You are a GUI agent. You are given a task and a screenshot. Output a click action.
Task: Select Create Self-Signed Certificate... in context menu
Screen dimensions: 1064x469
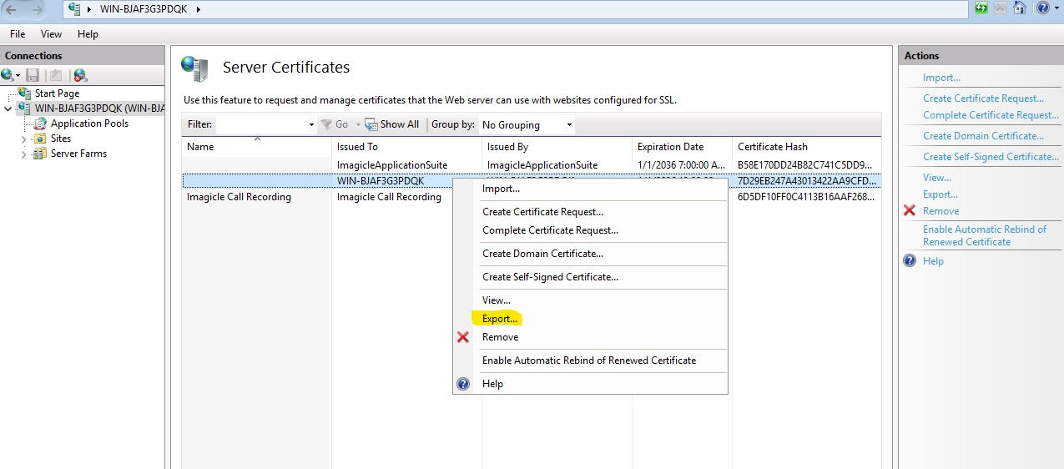click(x=550, y=277)
